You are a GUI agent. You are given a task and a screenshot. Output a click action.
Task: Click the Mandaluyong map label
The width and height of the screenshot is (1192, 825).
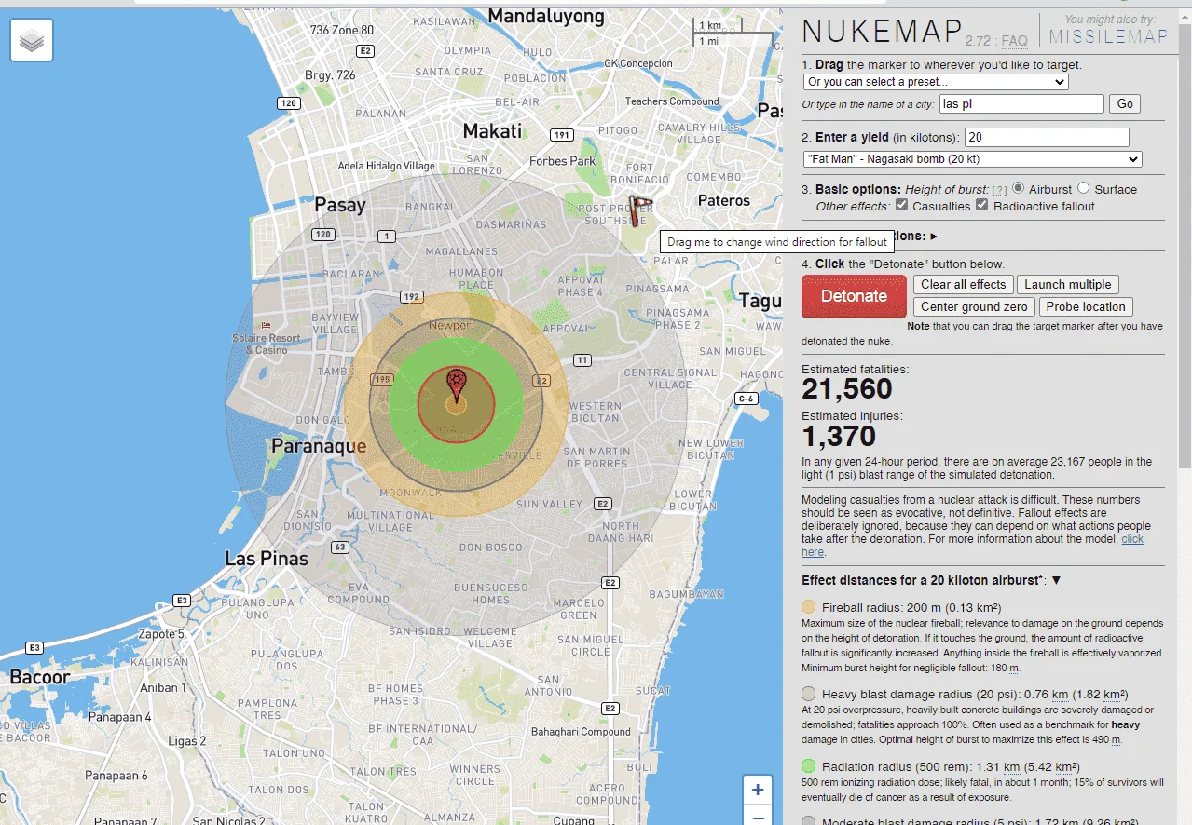[545, 16]
